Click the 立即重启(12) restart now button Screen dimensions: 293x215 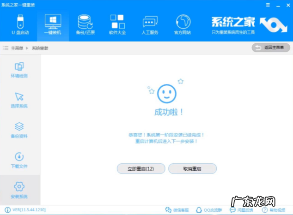tap(141, 169)
